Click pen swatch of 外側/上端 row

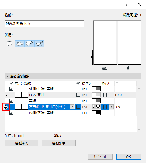(x=96, y=89)
